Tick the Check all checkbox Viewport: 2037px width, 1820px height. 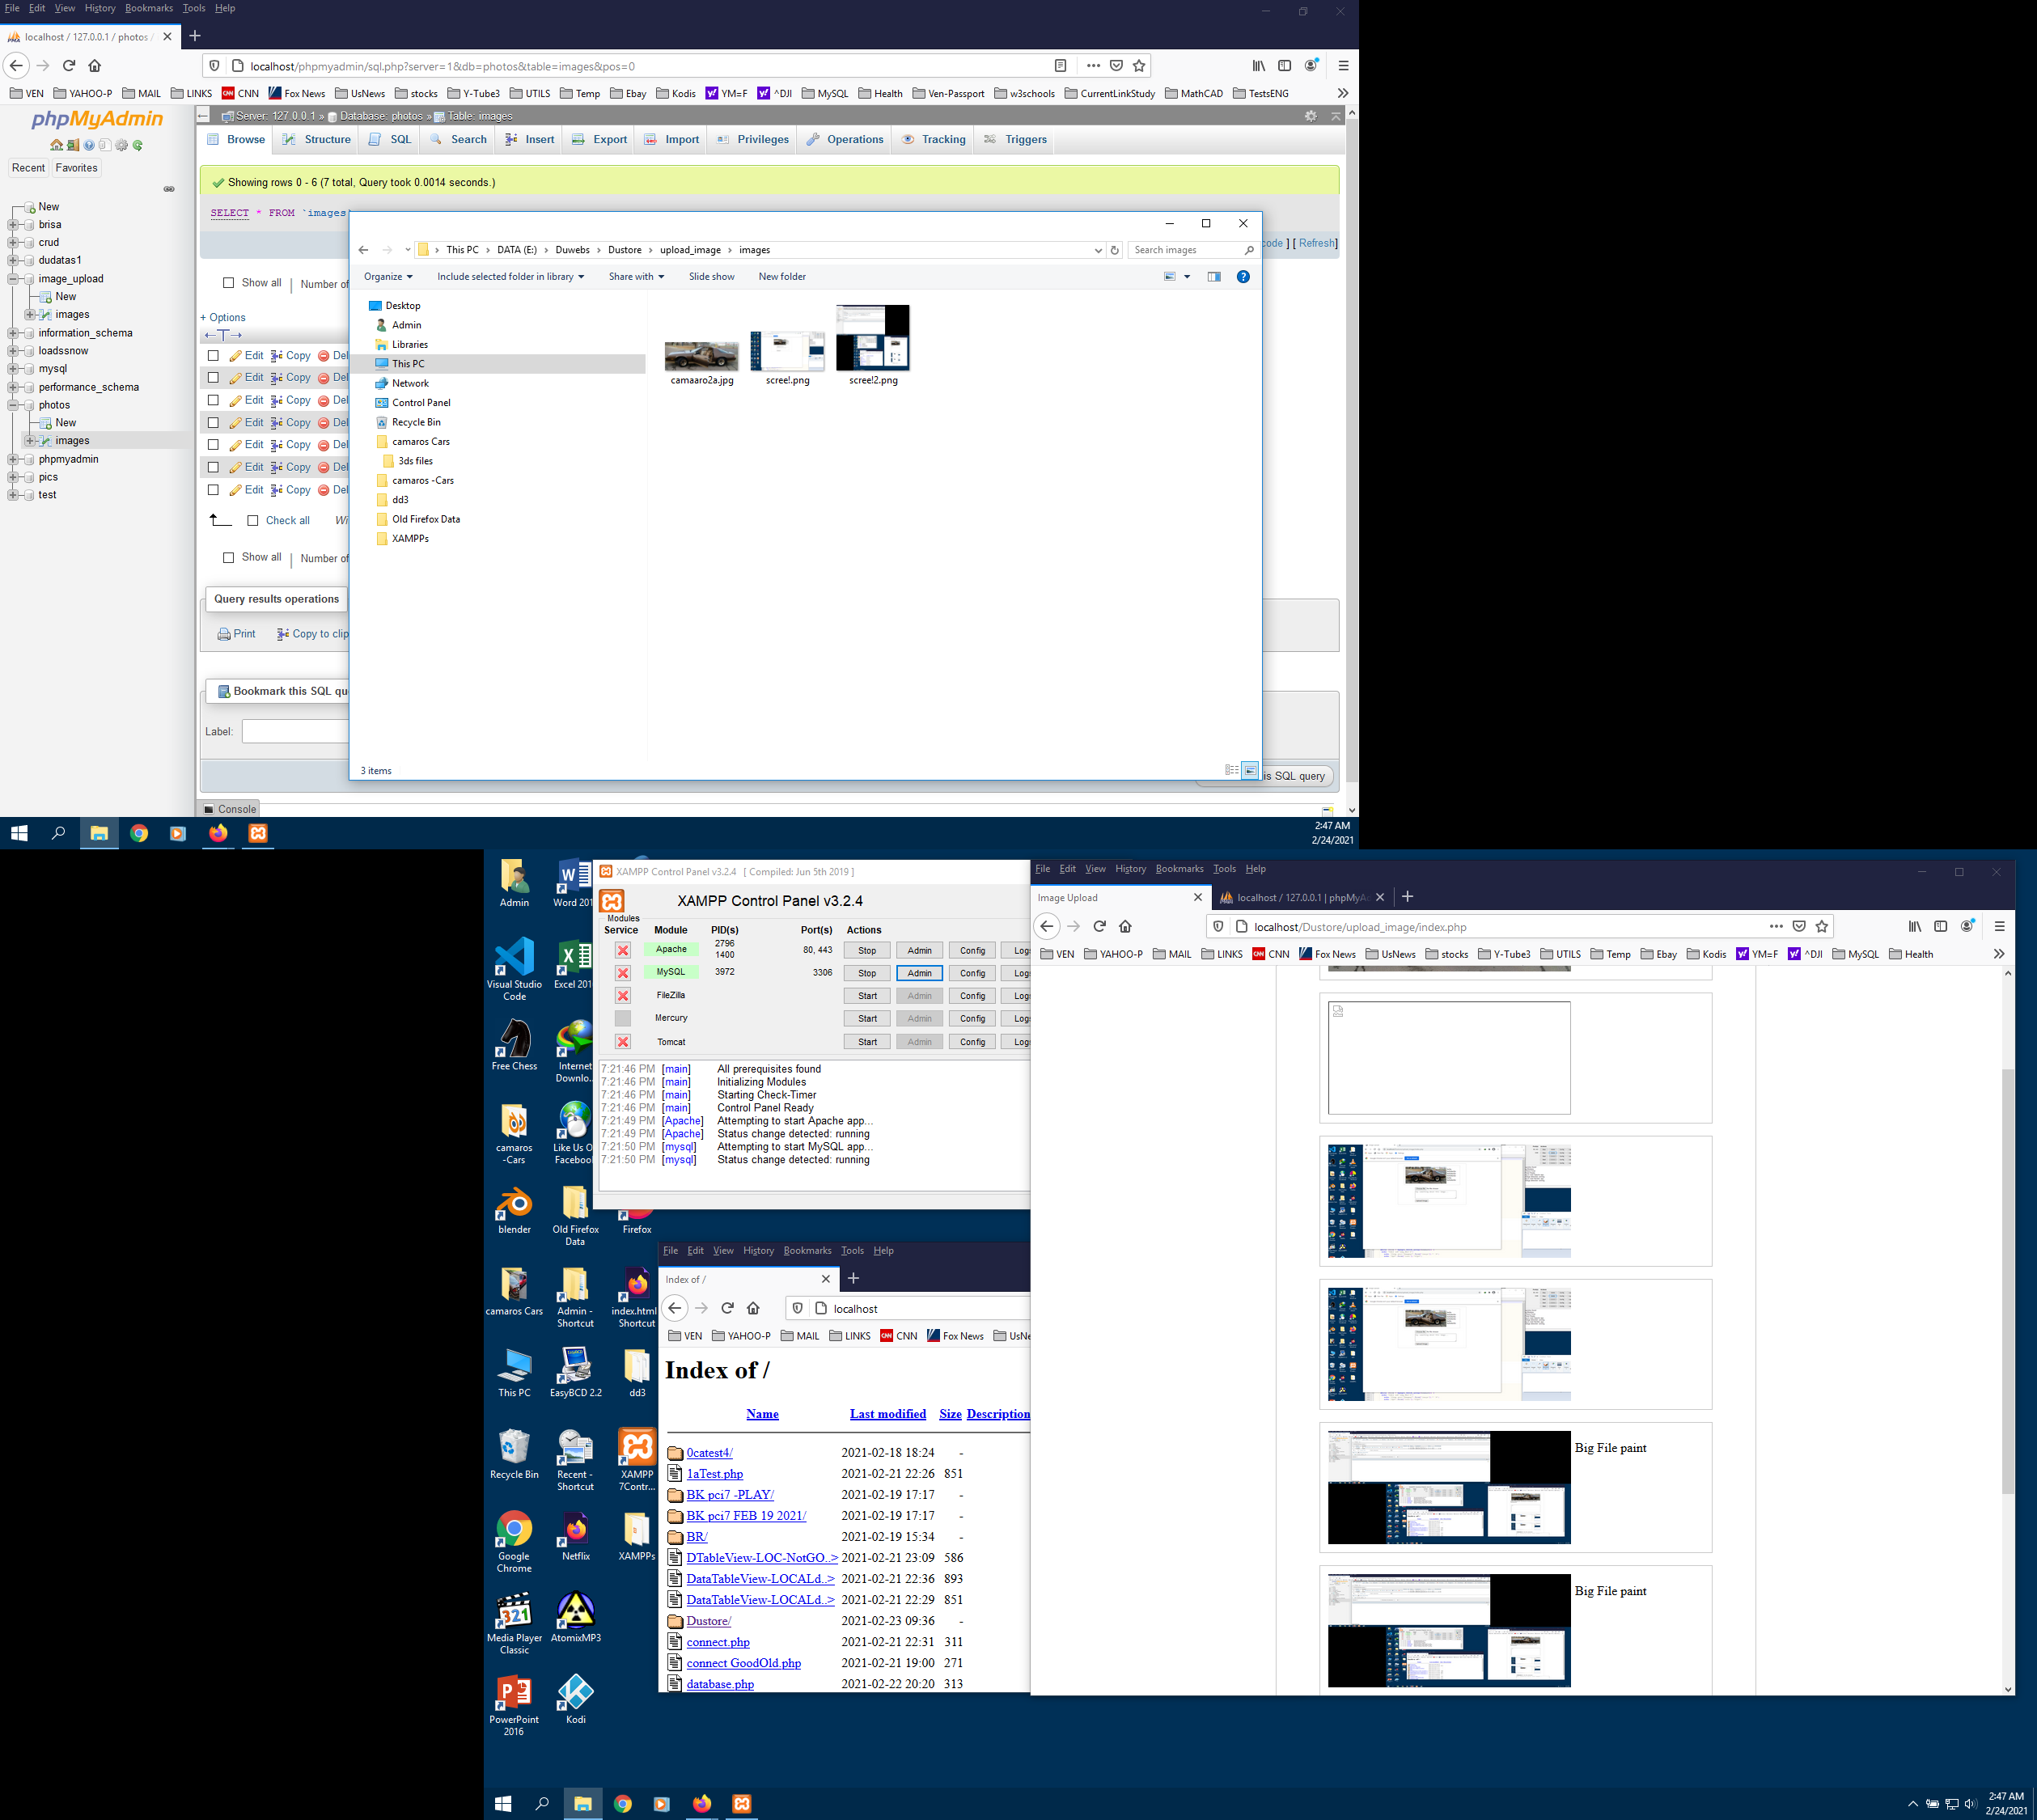click(x=253, y=520)
